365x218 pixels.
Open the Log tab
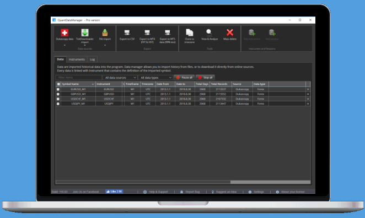click(93, 59)
